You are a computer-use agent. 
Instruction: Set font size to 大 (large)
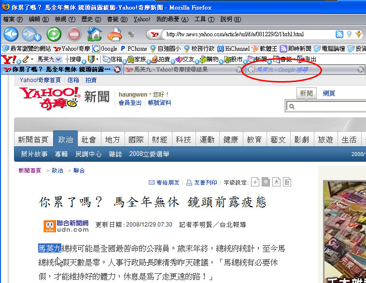click(x=276, y=182)
